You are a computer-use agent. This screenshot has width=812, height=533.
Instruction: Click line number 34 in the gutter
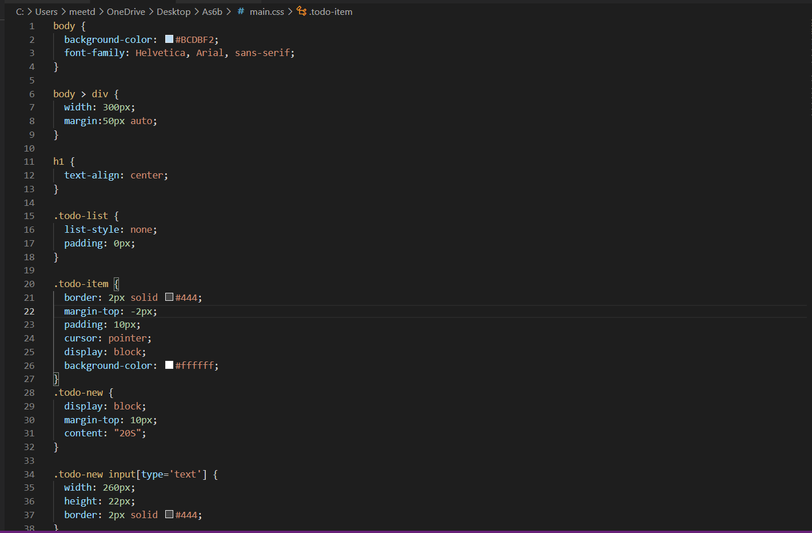[x=29, y=474]
